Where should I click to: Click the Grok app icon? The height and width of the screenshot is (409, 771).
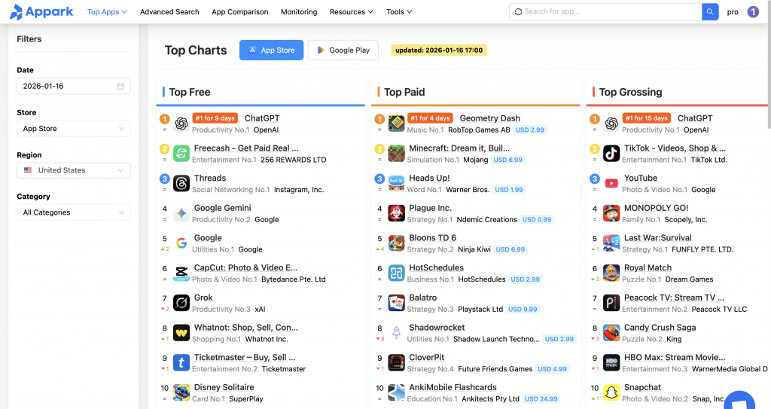click(181, 303)
